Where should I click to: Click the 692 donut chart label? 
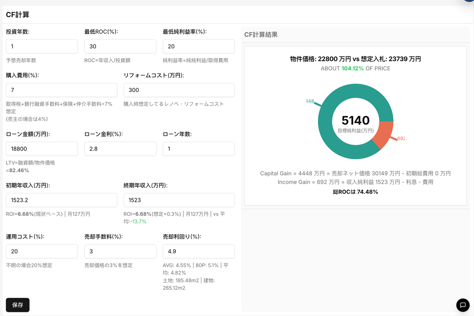point(401,139)
